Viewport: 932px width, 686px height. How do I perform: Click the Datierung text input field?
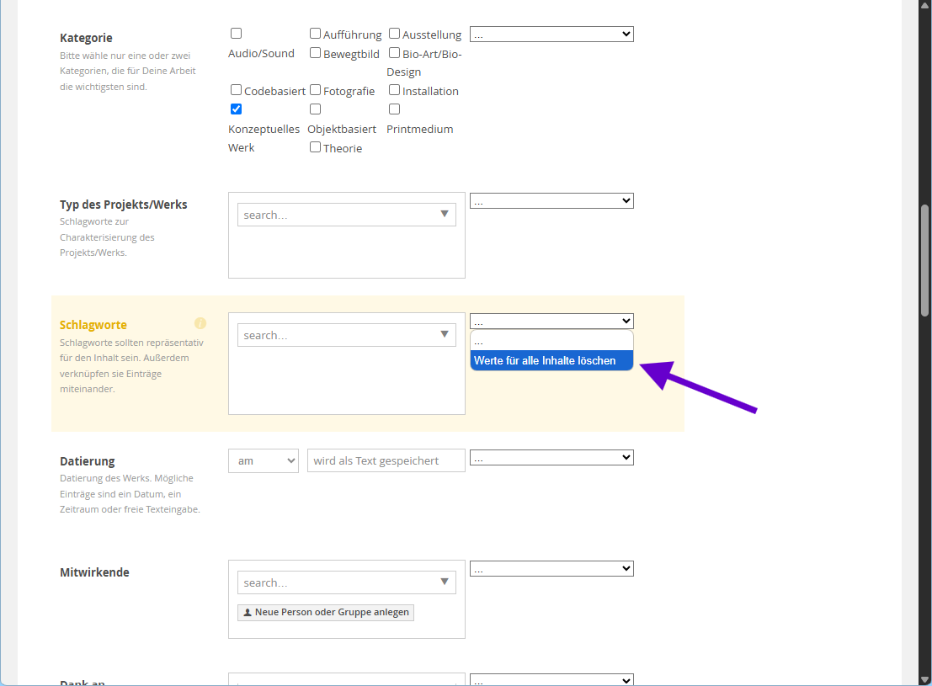[x=386, y=460]
